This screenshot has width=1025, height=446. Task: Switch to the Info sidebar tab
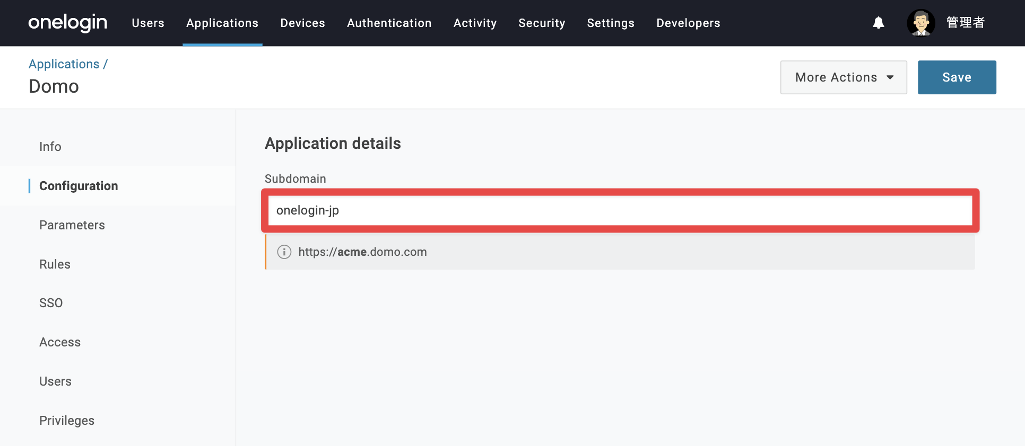pyautogui.click(x=50, y=147)
